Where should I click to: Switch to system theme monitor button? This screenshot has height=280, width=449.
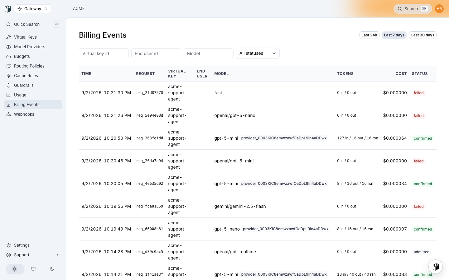click(x=33, y=269)
